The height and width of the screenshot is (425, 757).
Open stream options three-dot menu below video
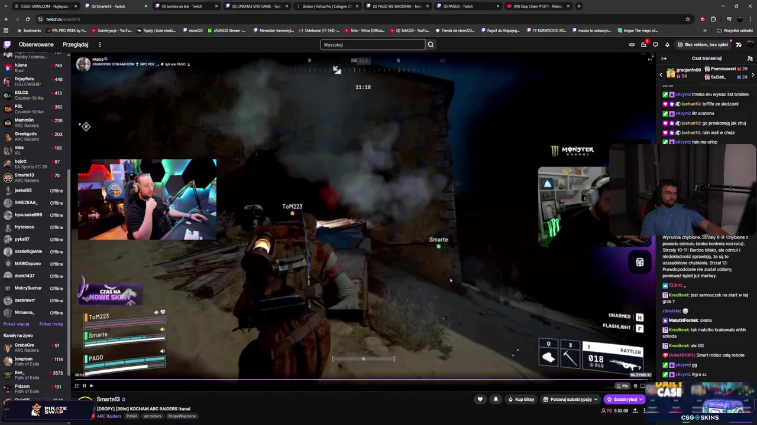pyautogui.click(x=645, y=410)
